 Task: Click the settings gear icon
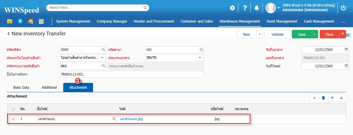coord(232,8)
